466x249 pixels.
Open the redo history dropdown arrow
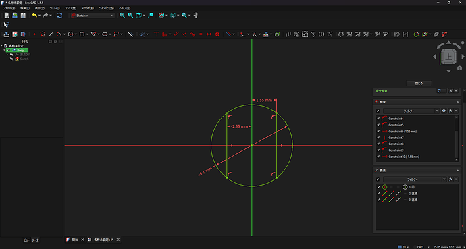tap(51, 16)
